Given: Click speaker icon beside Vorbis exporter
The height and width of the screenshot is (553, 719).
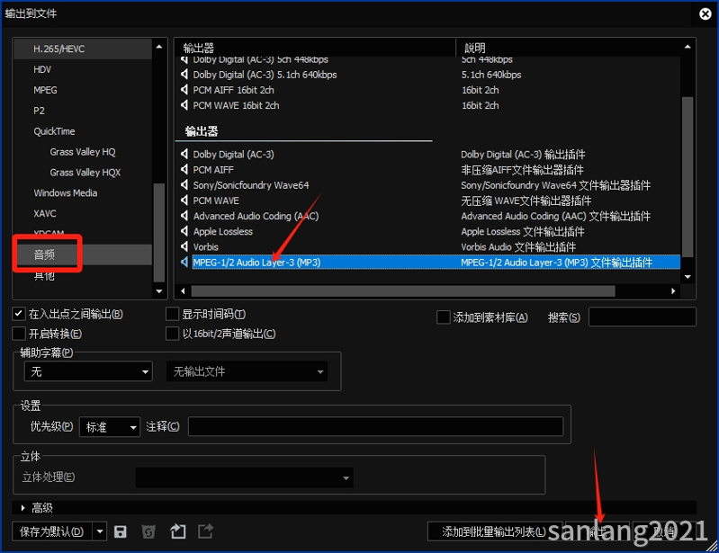Looking at the screenshot, I should pyautogui.click(x=184, y=247).
